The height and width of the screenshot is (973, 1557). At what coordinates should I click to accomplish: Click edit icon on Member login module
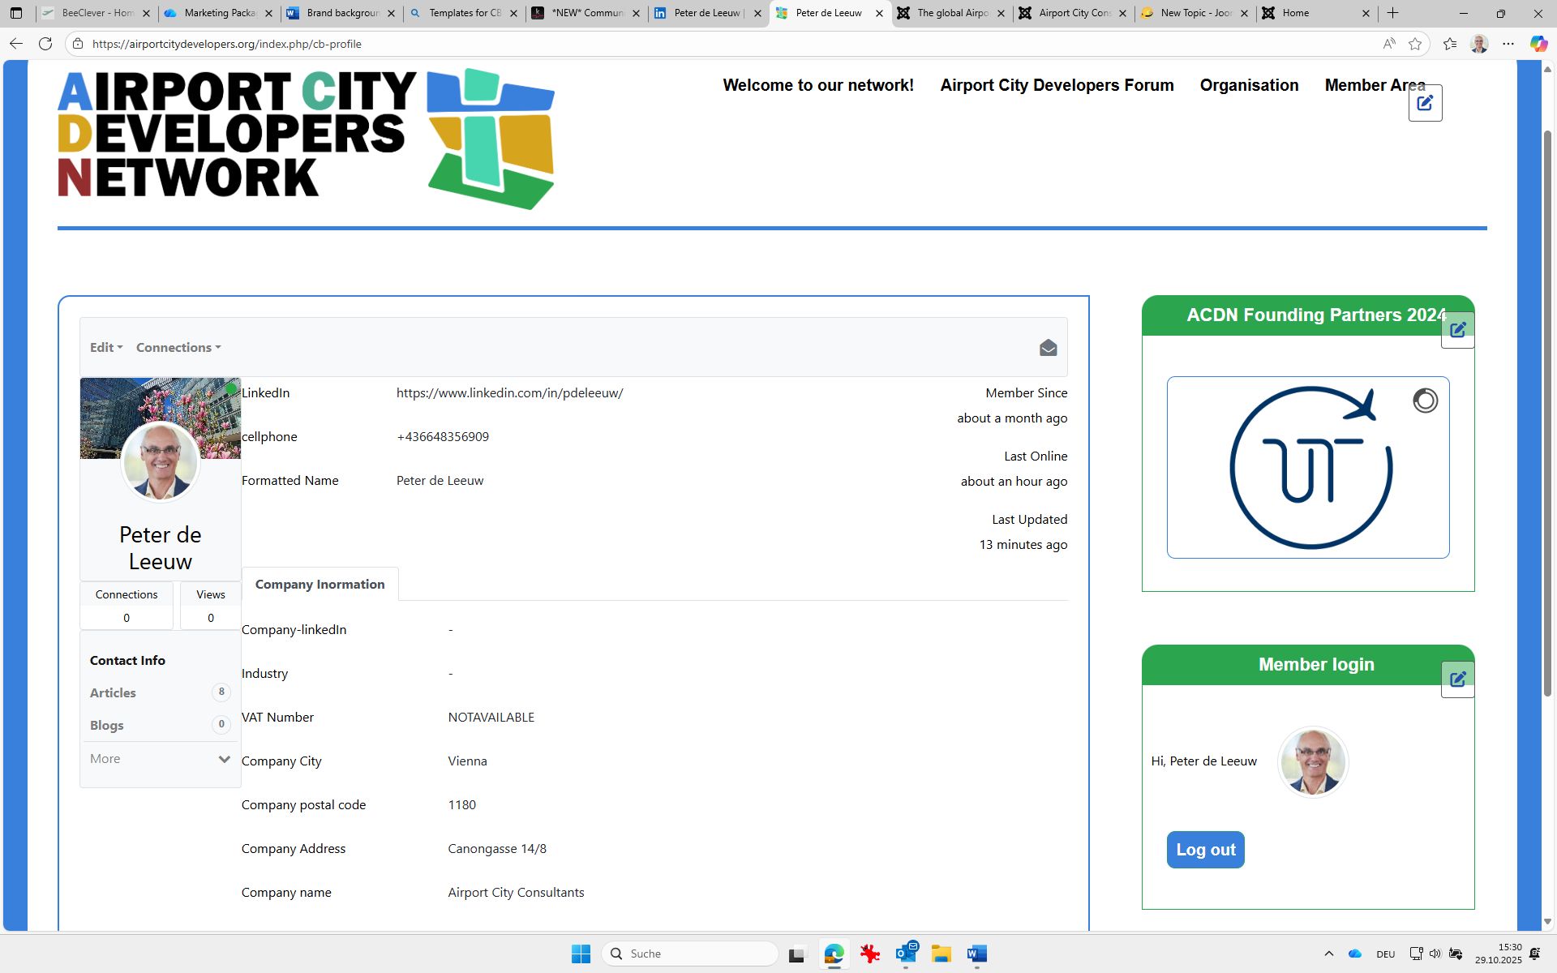click(x=1457, y=679)
